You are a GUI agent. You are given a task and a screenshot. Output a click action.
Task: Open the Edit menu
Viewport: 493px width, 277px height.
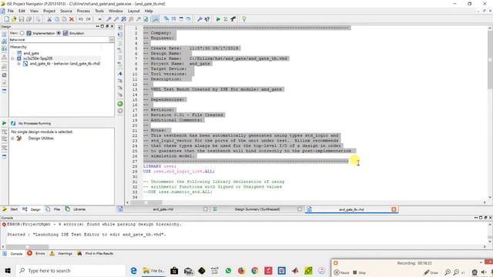tap(22, 11)
